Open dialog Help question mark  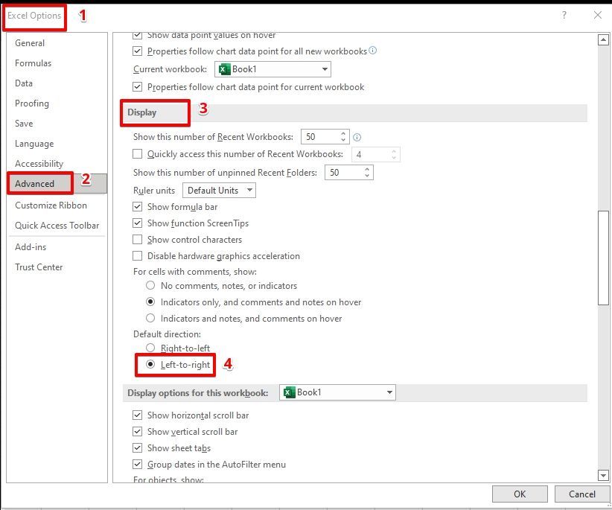564,15
